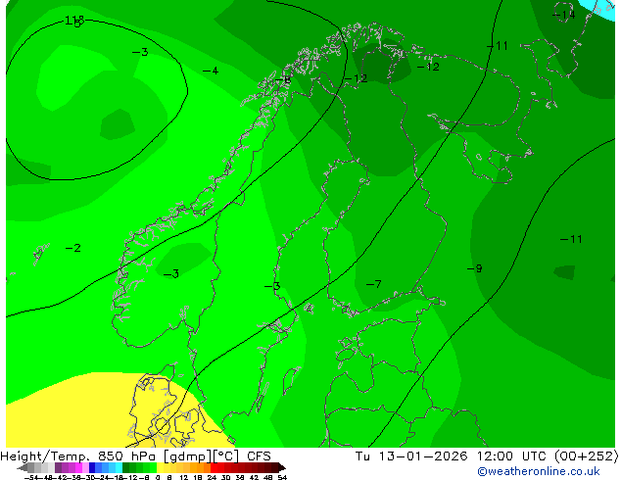Click the map title 'Height/Temp. 850 hPa'

tap(78, 456)
